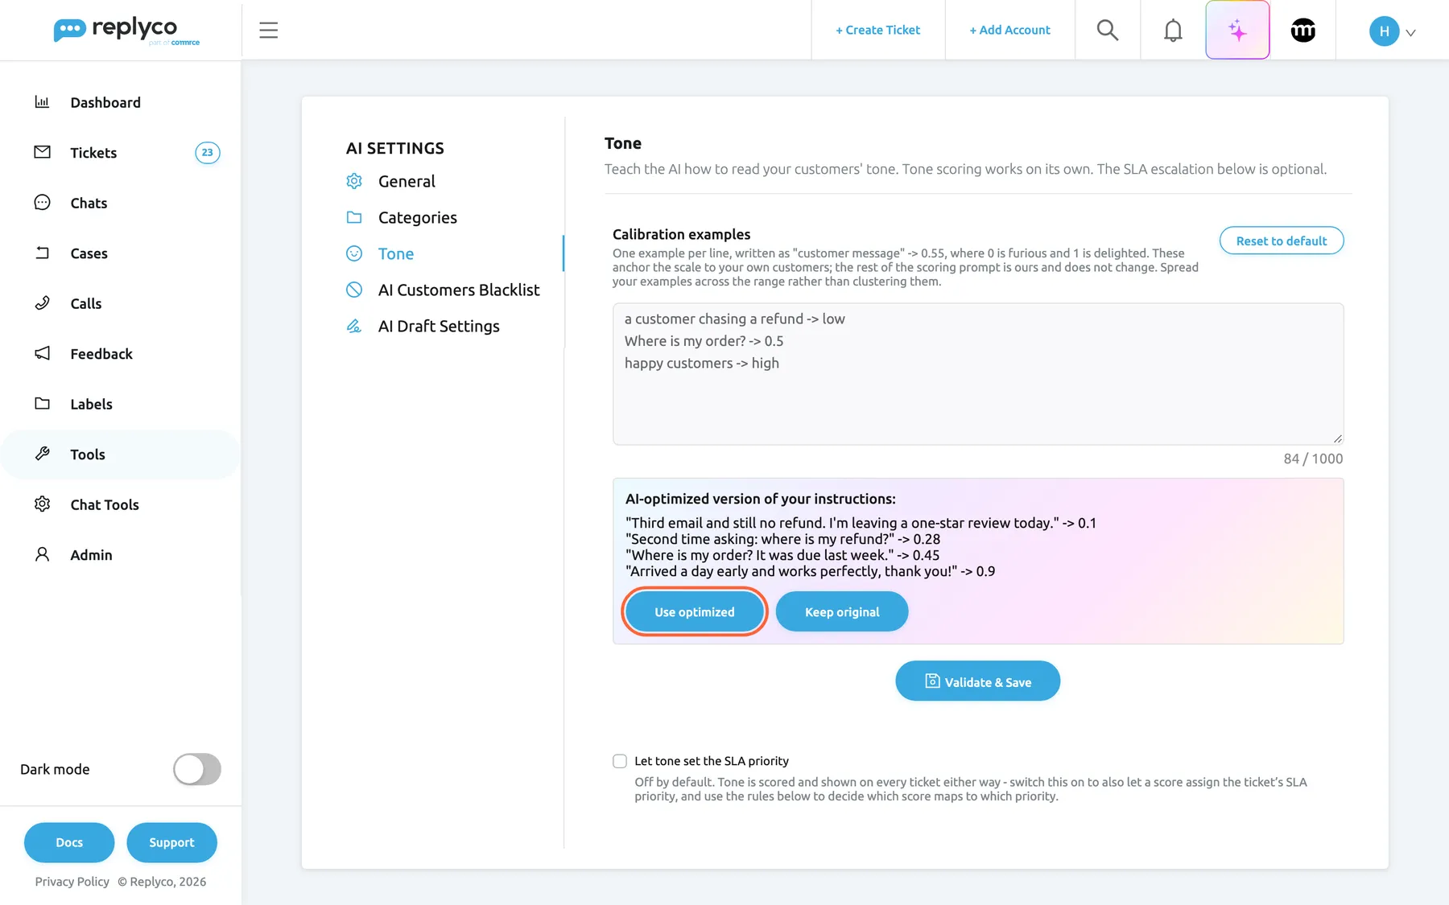The width and height of the screenshot is (1449, 905).
Task: Click the "84 / 1000" character counter
Action: [1313, 459]
